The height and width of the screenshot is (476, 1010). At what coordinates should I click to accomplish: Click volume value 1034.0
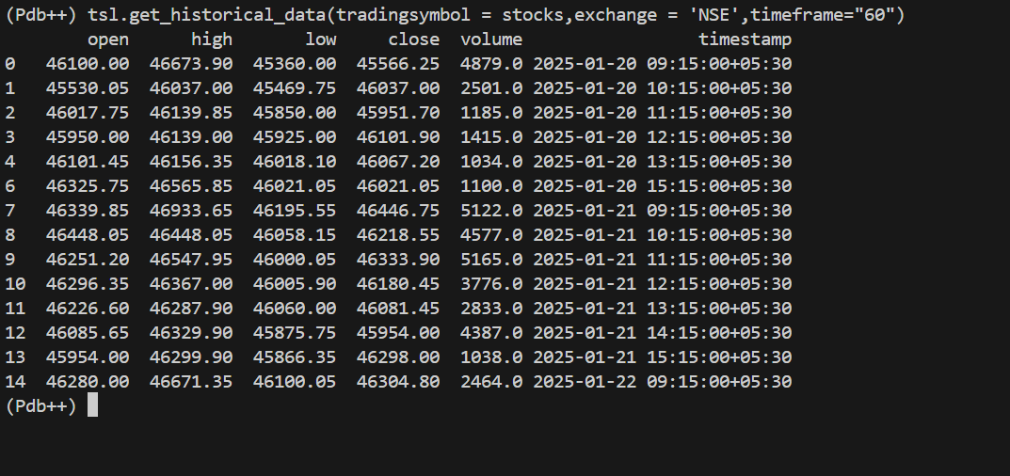[x=491, y=162]
